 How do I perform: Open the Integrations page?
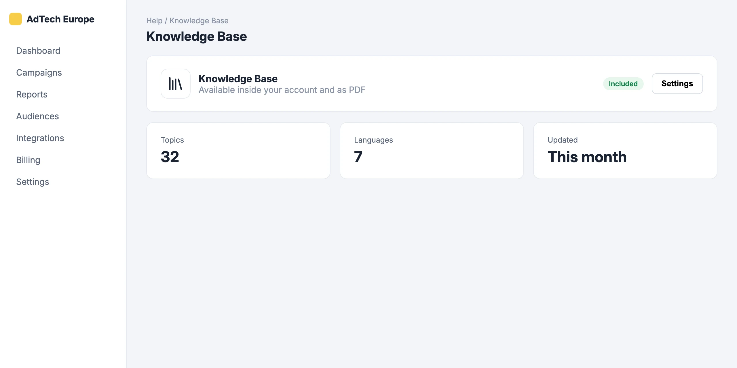(40, 138)
